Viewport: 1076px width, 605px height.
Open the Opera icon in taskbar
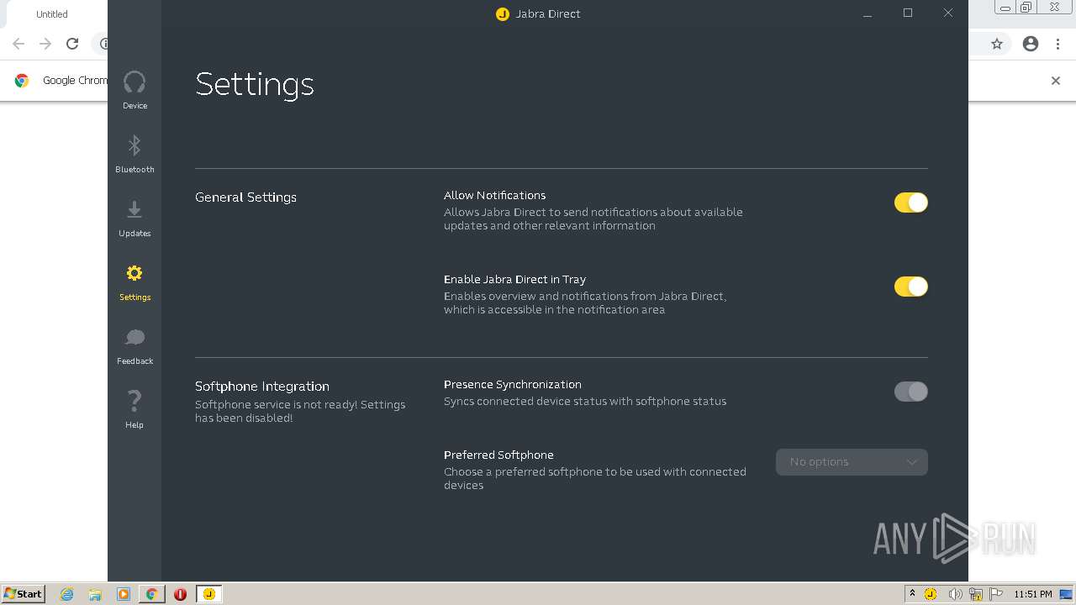pos(180,594)
